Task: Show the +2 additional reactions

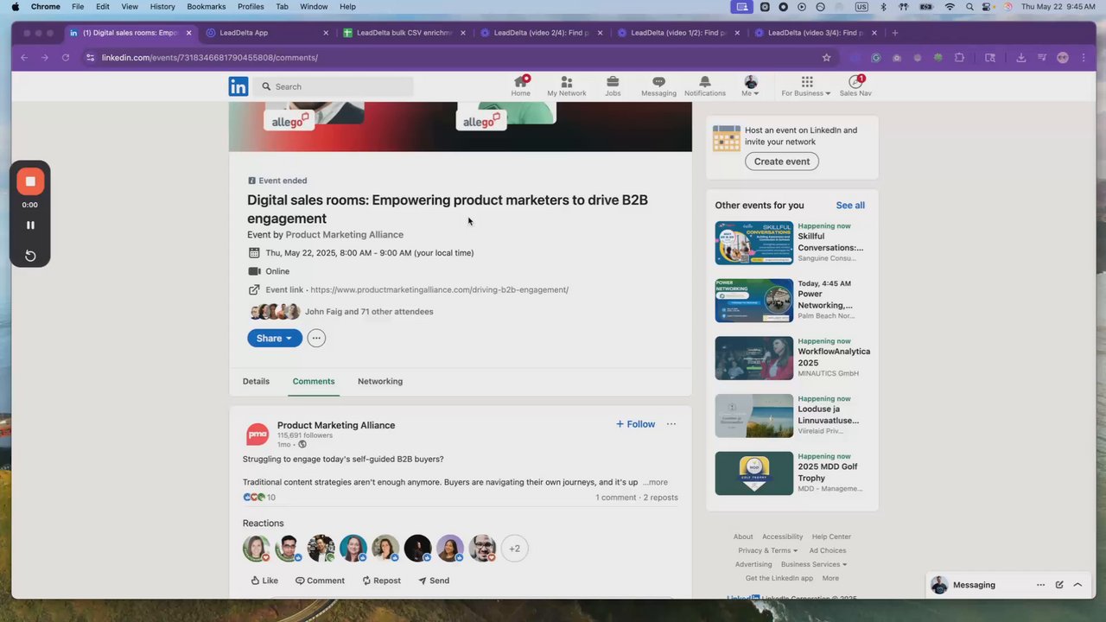Action: [514, 549]
